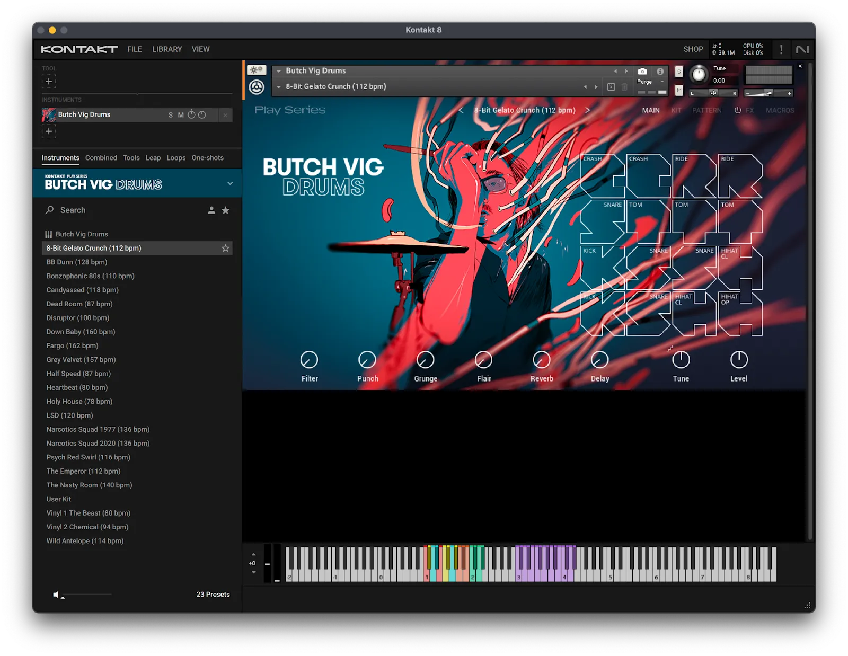Click the Kontakt logo
This screenshot has height=656, width=848.
[x=79, y=49]
